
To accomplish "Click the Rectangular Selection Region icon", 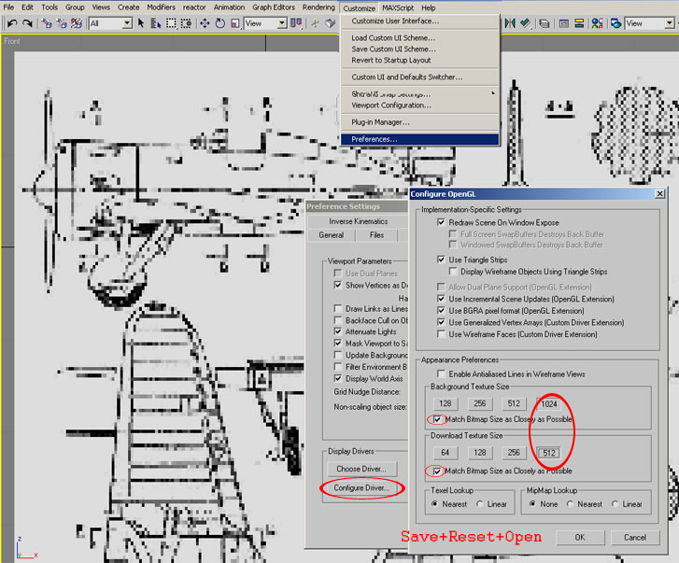I will (171, 23).
